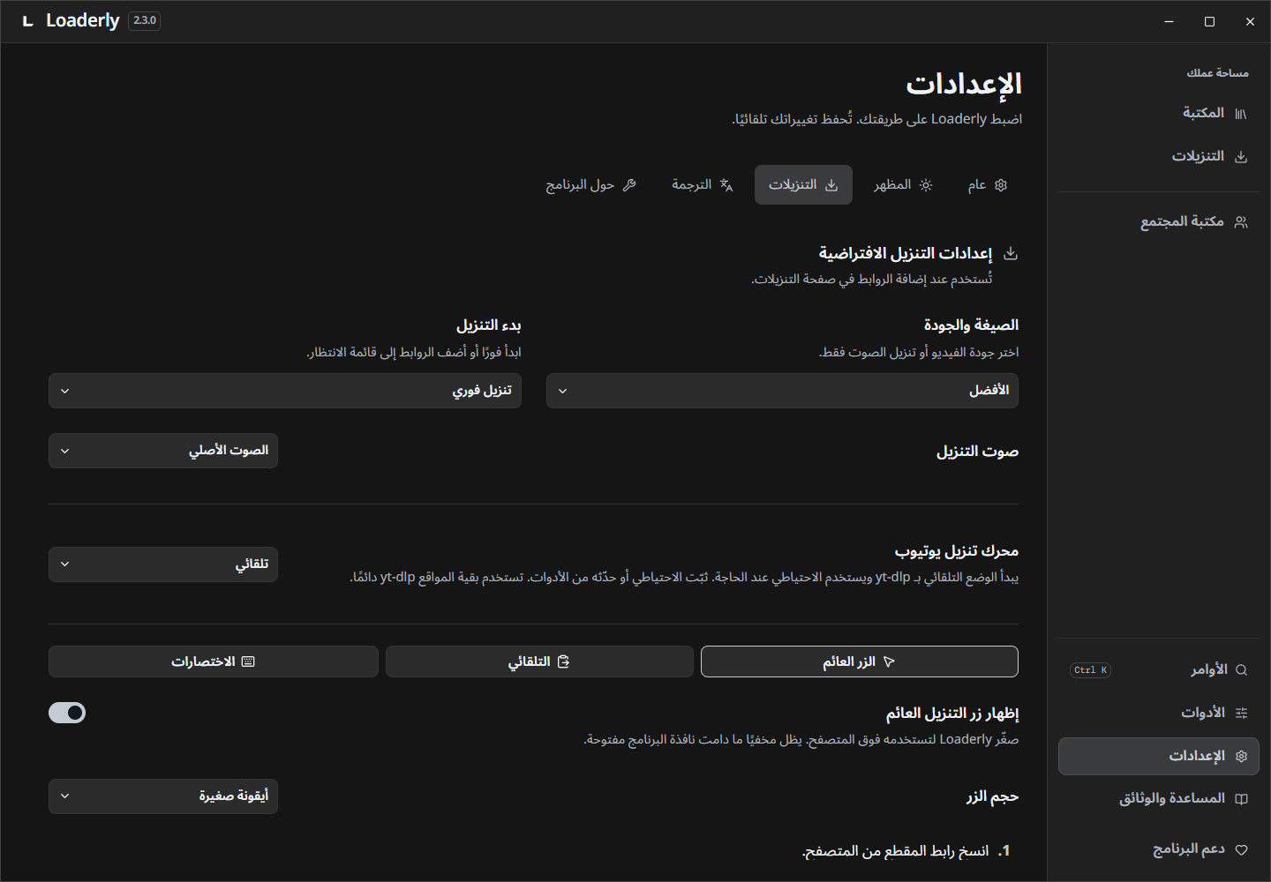Open the الترجمة translation tab

click(703, 185)
